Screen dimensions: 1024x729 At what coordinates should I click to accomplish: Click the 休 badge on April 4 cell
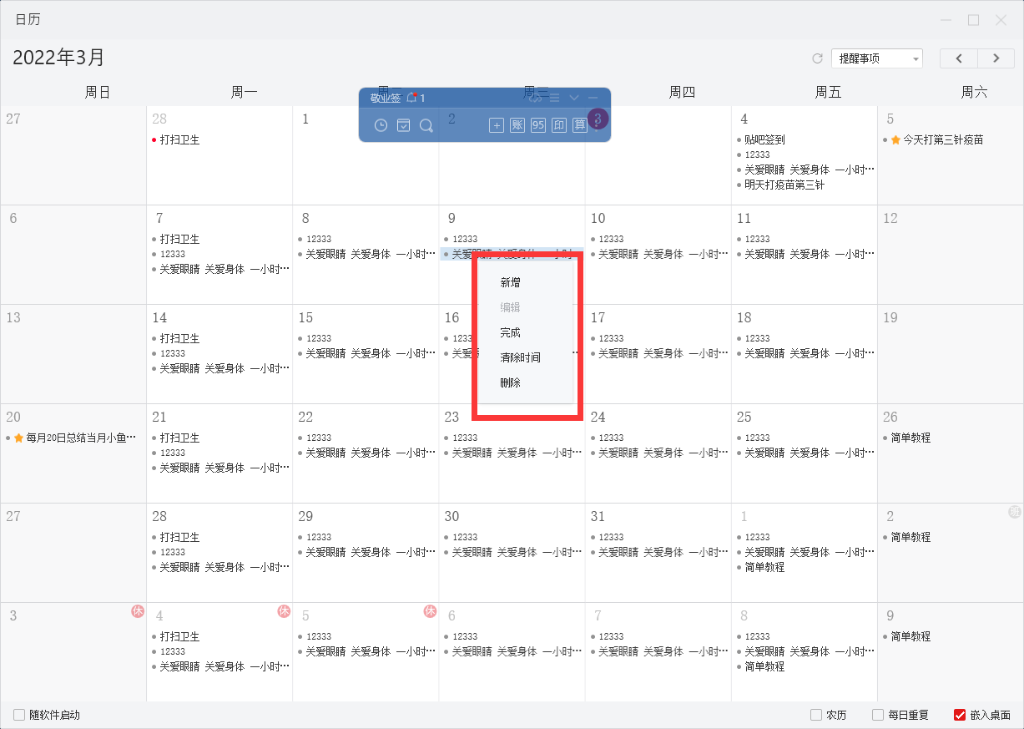point(284,611)
